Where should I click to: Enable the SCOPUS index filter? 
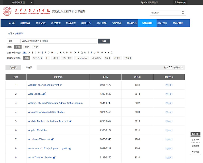point(37,58)
